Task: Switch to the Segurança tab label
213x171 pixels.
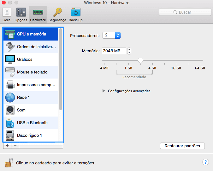Action: pyautogui.click(x=57, y=20)
